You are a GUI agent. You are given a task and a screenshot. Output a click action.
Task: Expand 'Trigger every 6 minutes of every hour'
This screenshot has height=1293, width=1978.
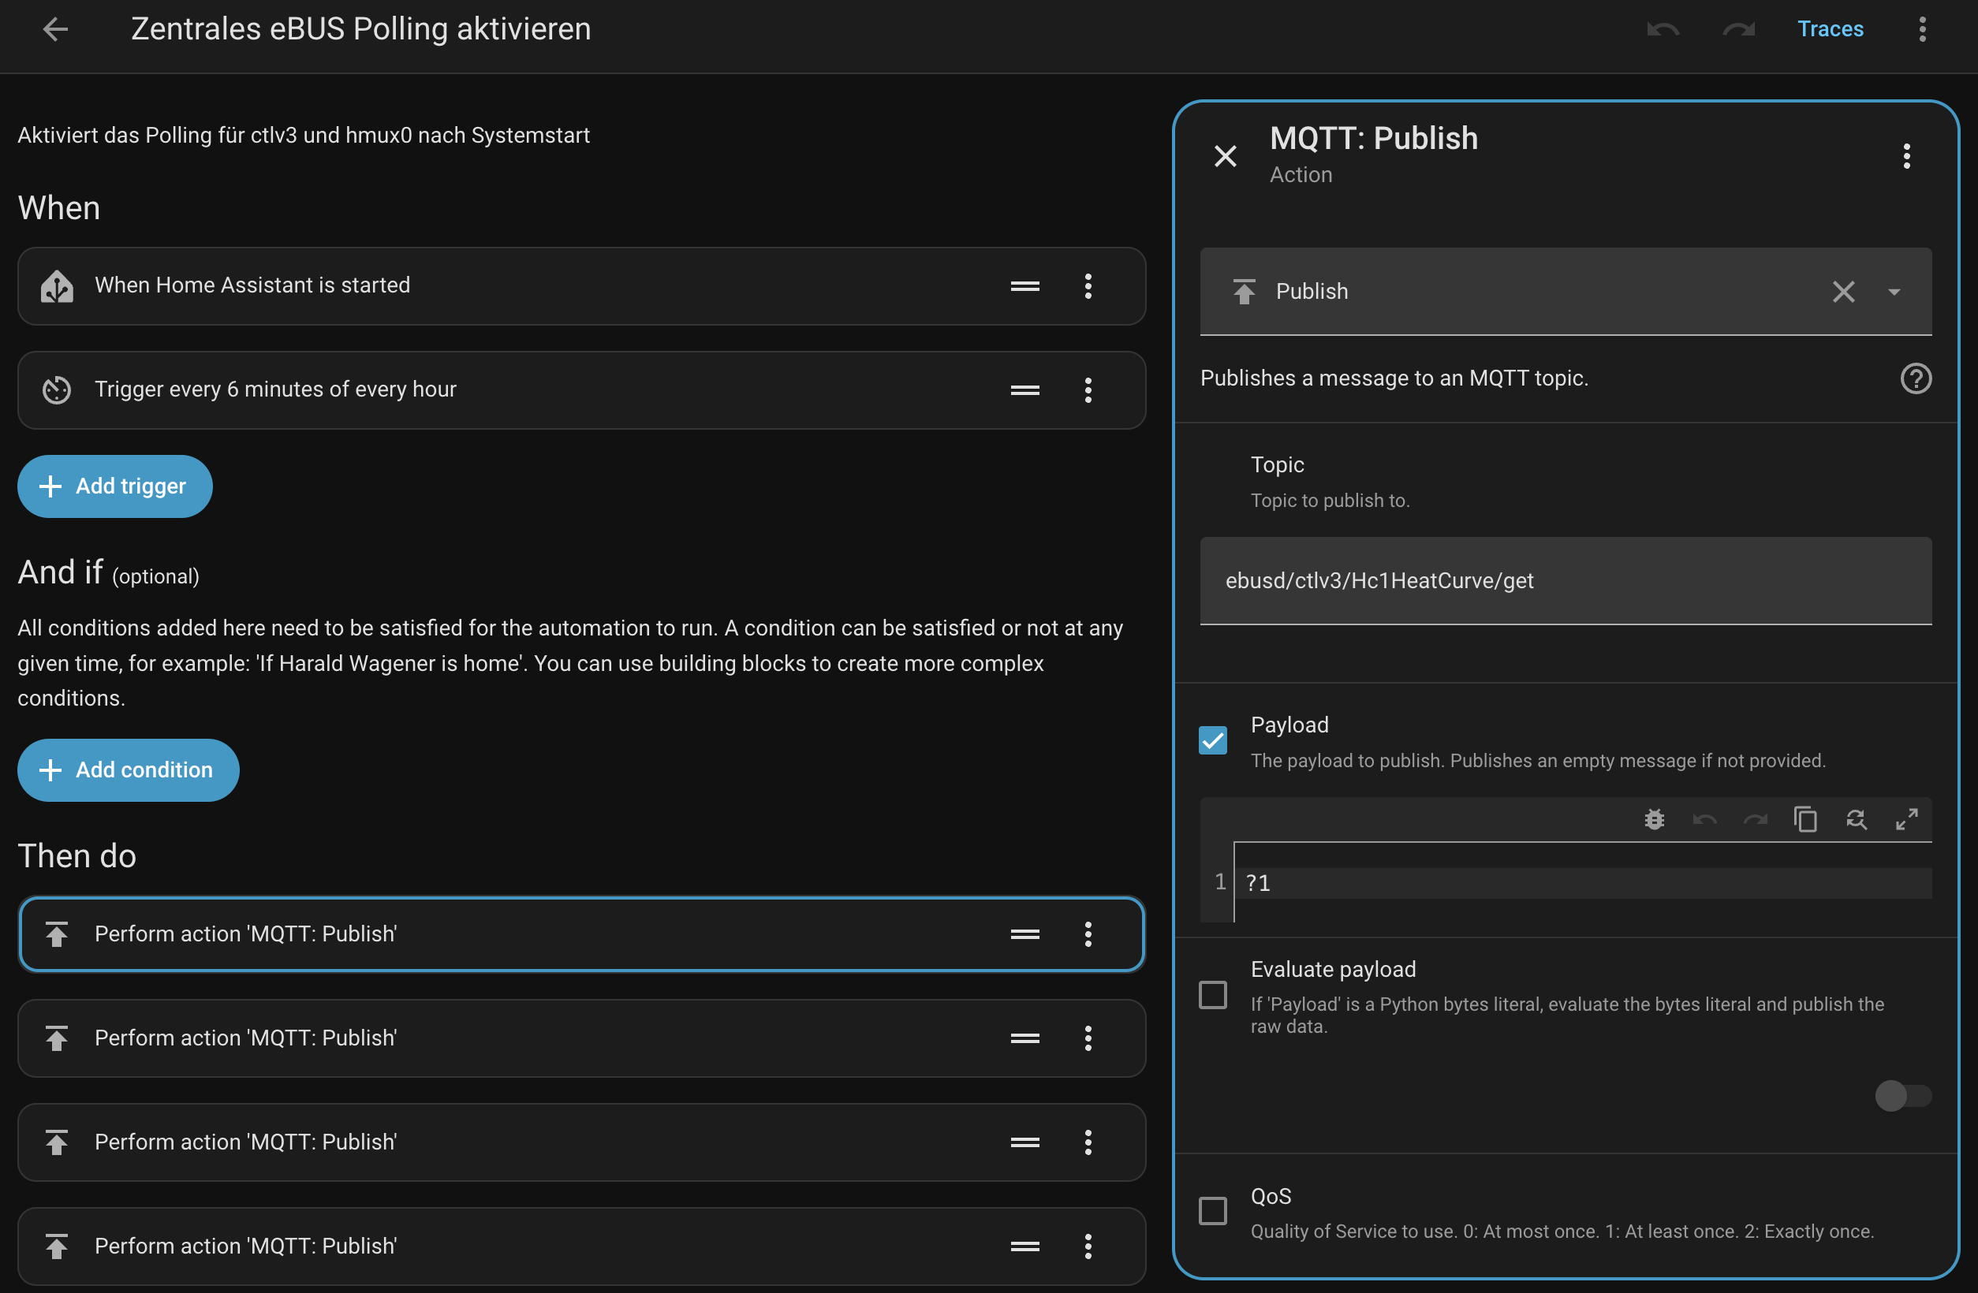(582, 389)
